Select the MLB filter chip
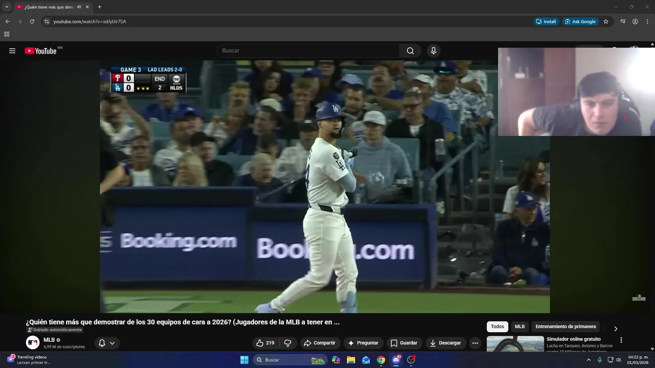655x368 pixels. click(520, 327)
